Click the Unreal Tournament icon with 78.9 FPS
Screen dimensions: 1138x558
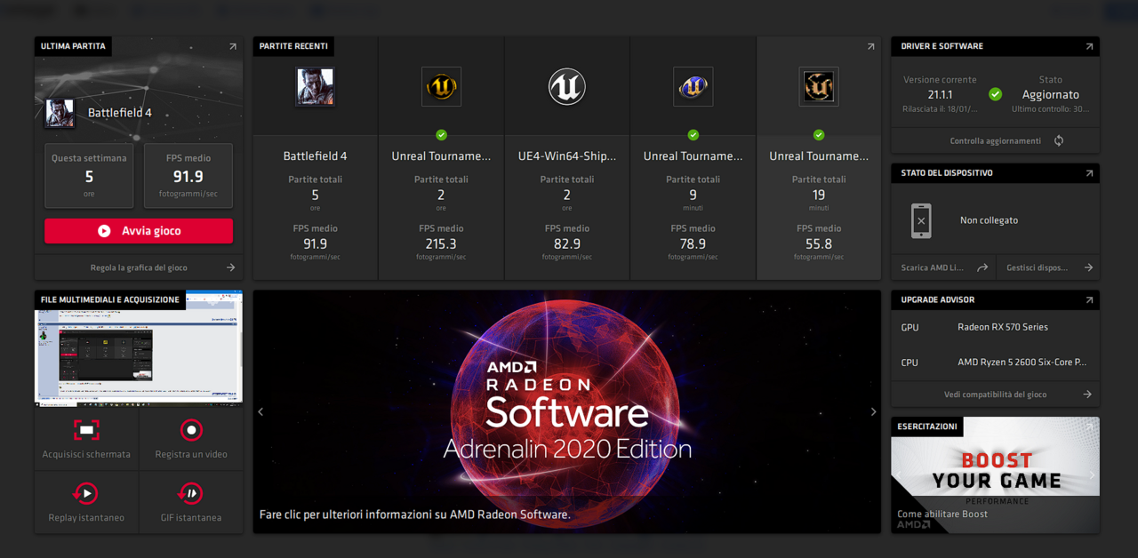tap(693, 87)
